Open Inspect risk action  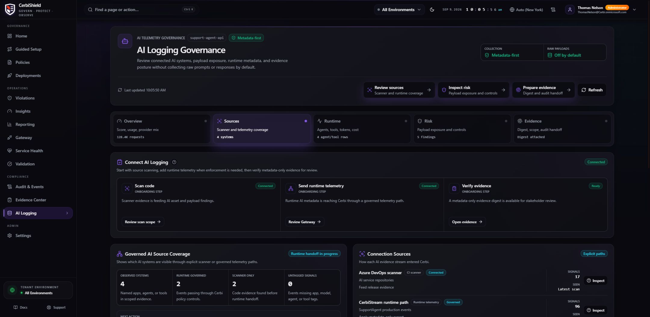pos(473,90)
